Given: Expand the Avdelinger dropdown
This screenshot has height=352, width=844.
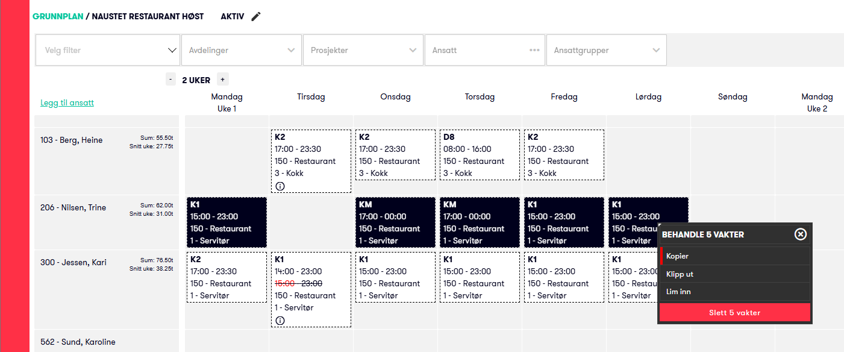Looking at the screenshot, I should pos(241,51).
